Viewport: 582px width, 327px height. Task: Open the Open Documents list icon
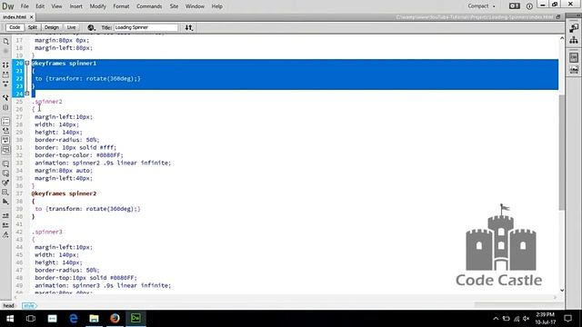5,42
